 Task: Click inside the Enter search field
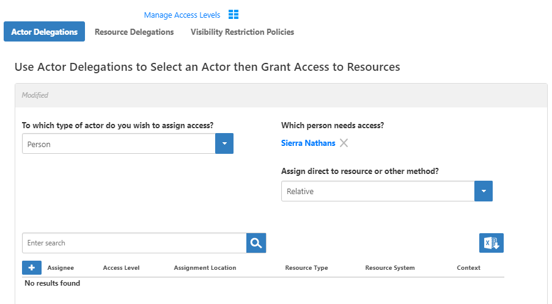tap(134, 243)
